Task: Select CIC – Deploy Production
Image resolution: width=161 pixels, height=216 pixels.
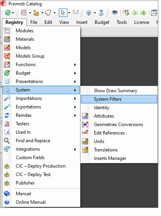Action: tap(41, 166)
